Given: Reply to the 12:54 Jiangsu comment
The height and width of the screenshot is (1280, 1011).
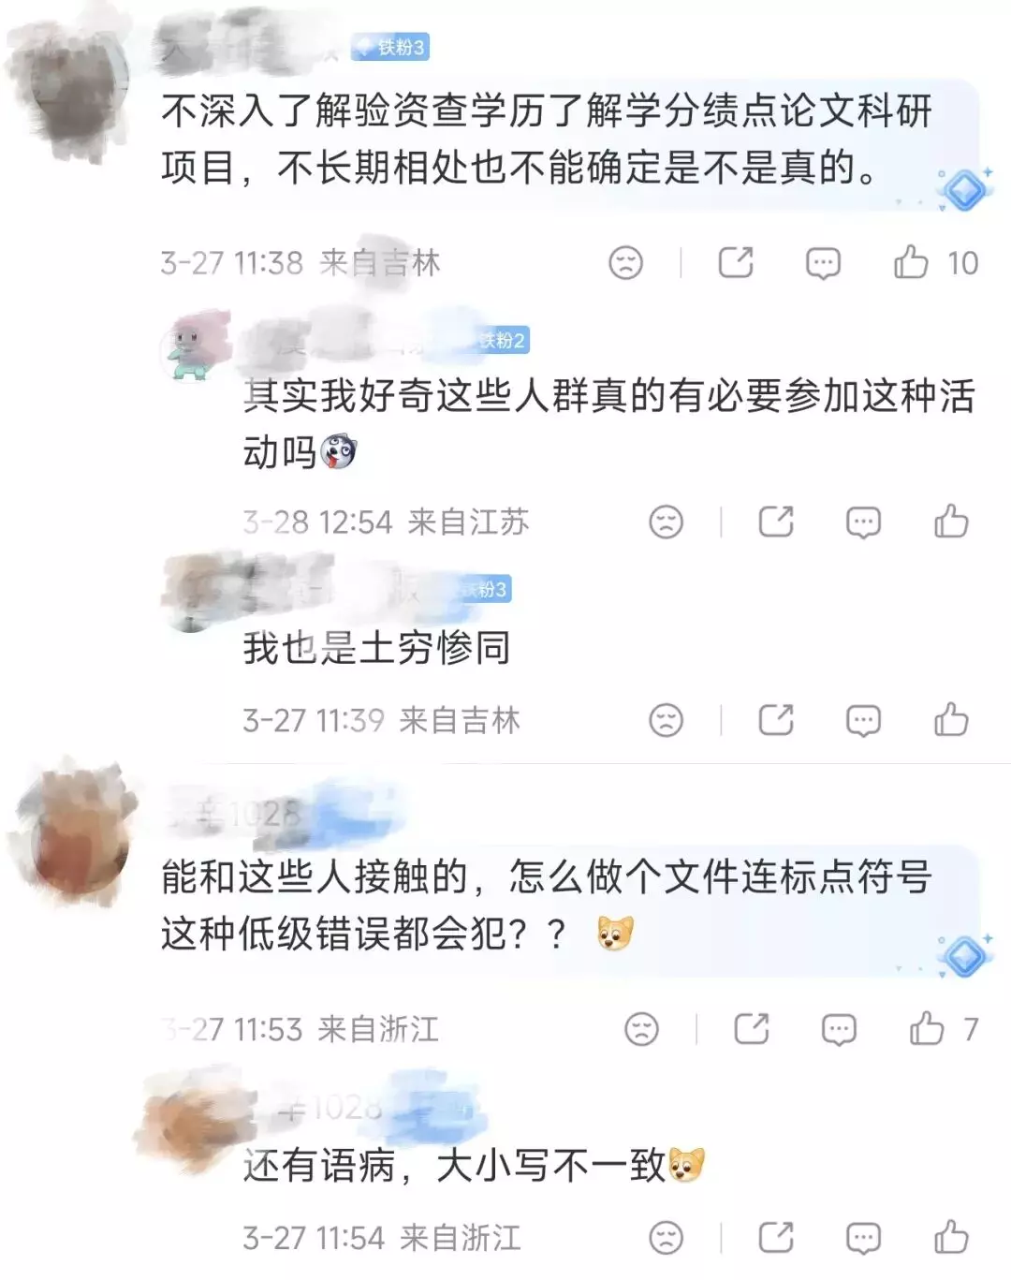Looking at the screenshot, I should pos(863,522).
